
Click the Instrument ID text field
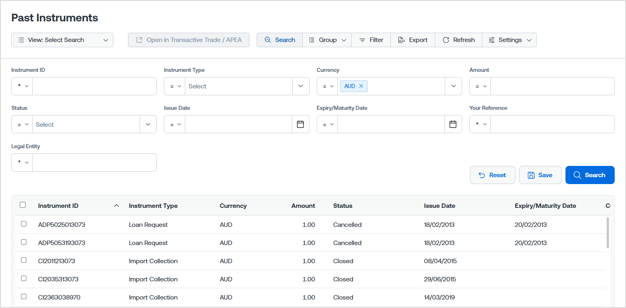pyautogui.click(x=94, y=86)
